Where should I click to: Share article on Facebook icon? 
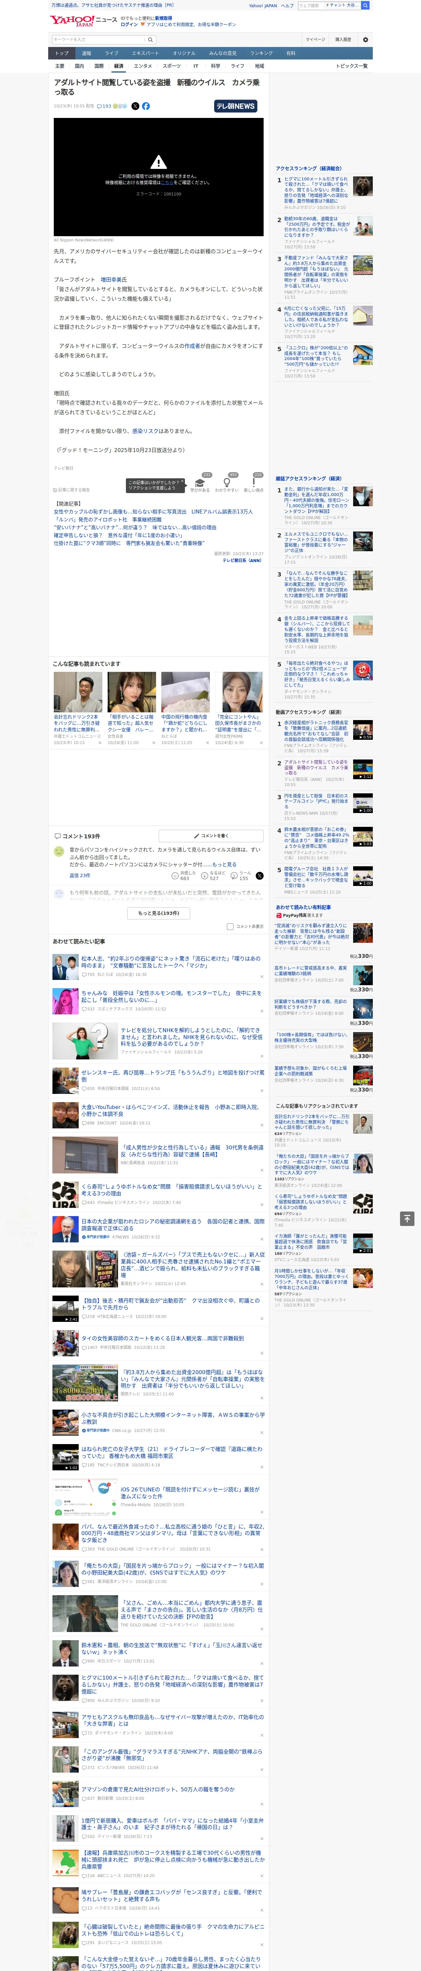click(146, 106)
